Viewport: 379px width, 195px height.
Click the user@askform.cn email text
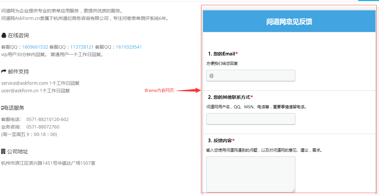click(20, 91)
